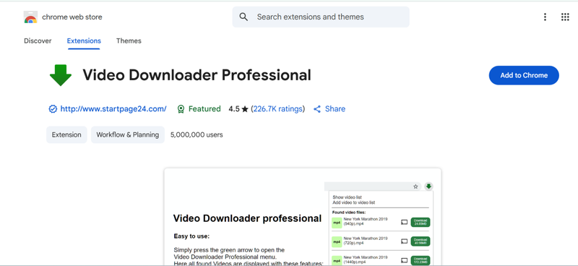Click the share icon beside Share
The height and width of the screenshot is (266, 578).
(x=317, y=109)
